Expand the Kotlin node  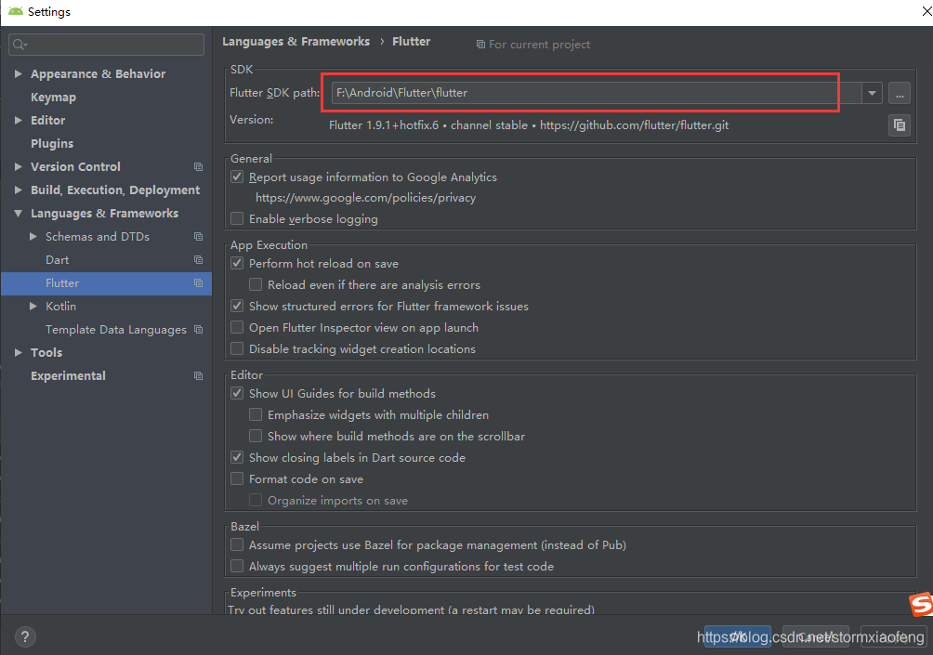tap(33, 306)
